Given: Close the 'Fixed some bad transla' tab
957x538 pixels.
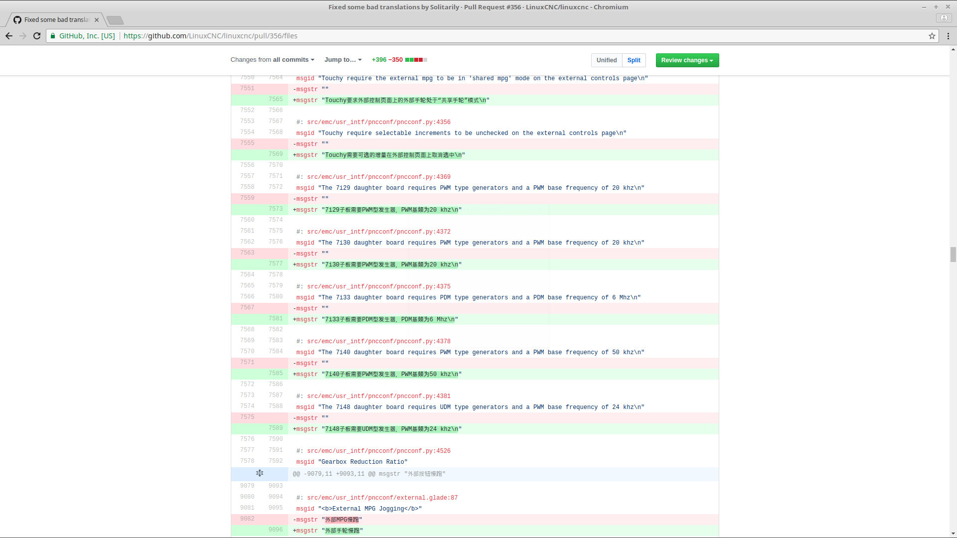Looking at the screenshot, I should coord(97,20).
